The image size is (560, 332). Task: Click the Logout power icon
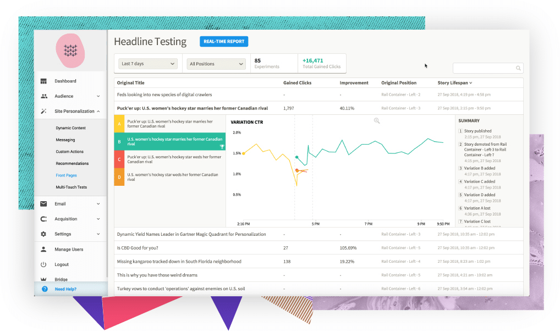pyautogui.click(x=44, y=264)
